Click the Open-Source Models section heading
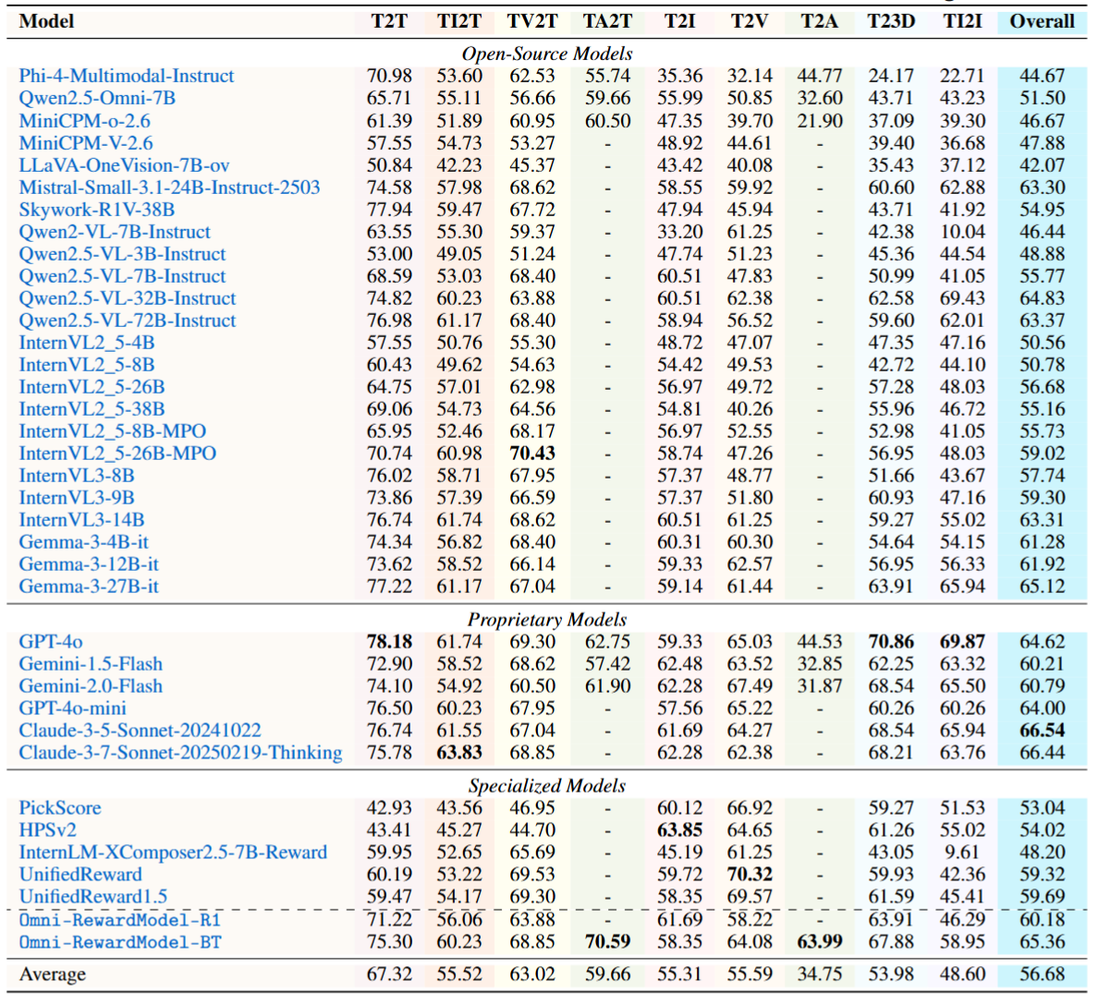1098x1004 pixels. point(547,54)
